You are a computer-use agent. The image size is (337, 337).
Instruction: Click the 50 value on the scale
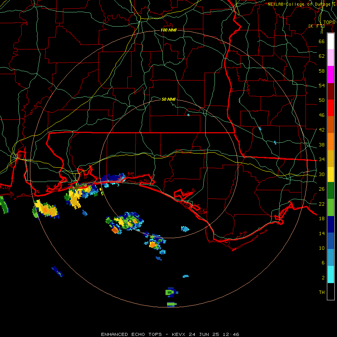322,100
